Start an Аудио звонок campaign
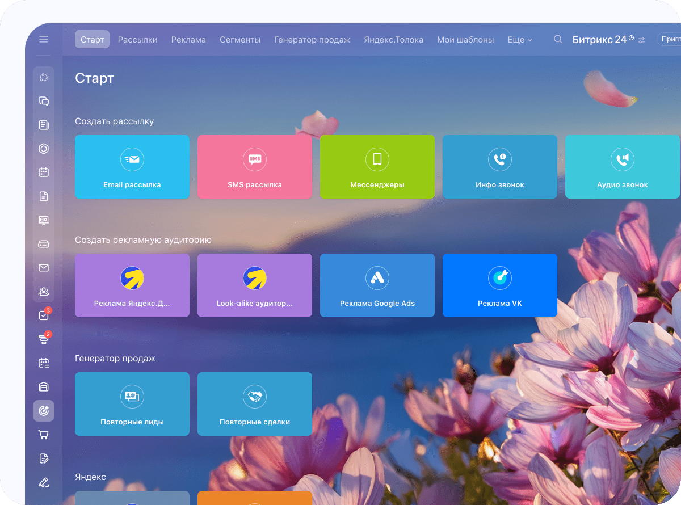The width and height of the screenshot is (681, 505). coord(623,167)
